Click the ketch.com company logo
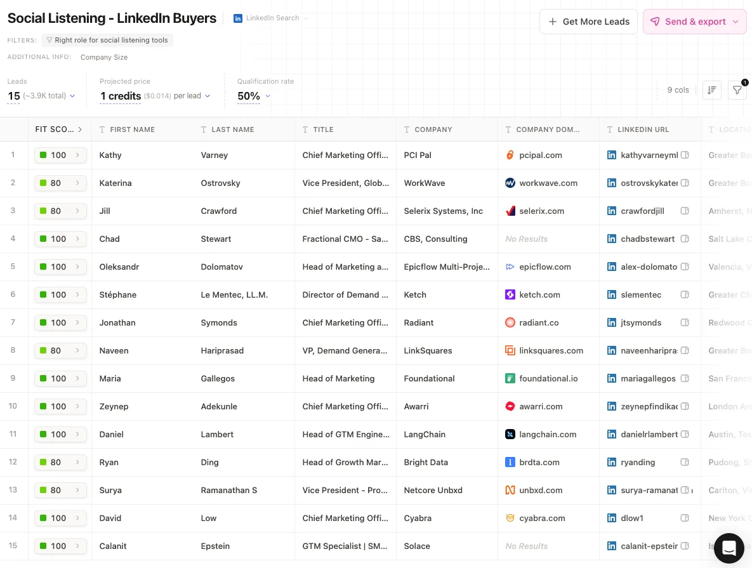Viewport: 752px width, 568px height. 510,294
